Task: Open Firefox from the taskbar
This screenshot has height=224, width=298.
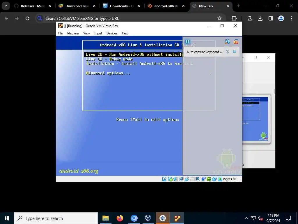Action: click(120, 218)
